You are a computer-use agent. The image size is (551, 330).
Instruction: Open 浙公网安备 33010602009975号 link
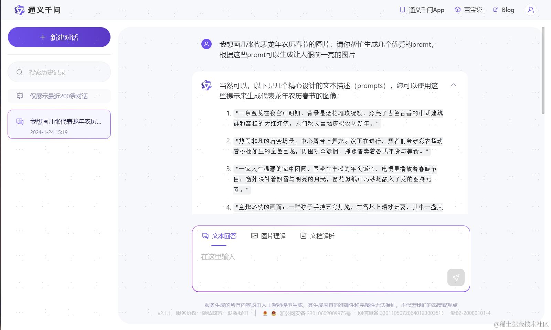pos(315,313)
